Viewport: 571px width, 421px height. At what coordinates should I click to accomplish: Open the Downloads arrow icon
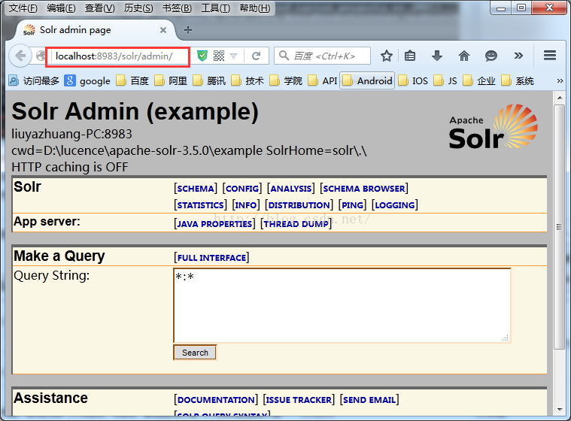[437, 56]
